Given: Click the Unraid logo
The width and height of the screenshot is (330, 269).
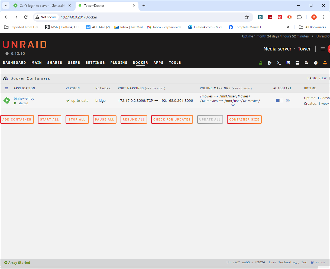Looking at the screenshot, I should pos(25,45).
